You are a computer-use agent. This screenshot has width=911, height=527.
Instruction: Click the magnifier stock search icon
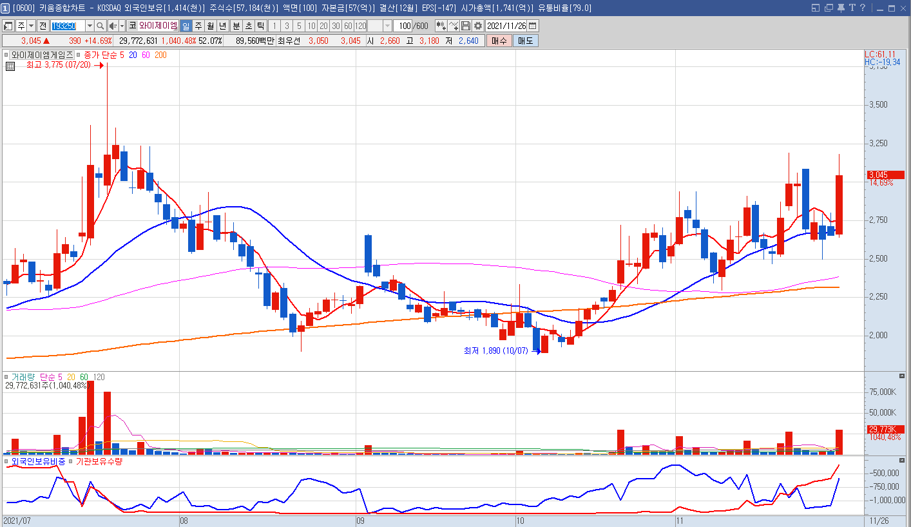pos(101,26)
